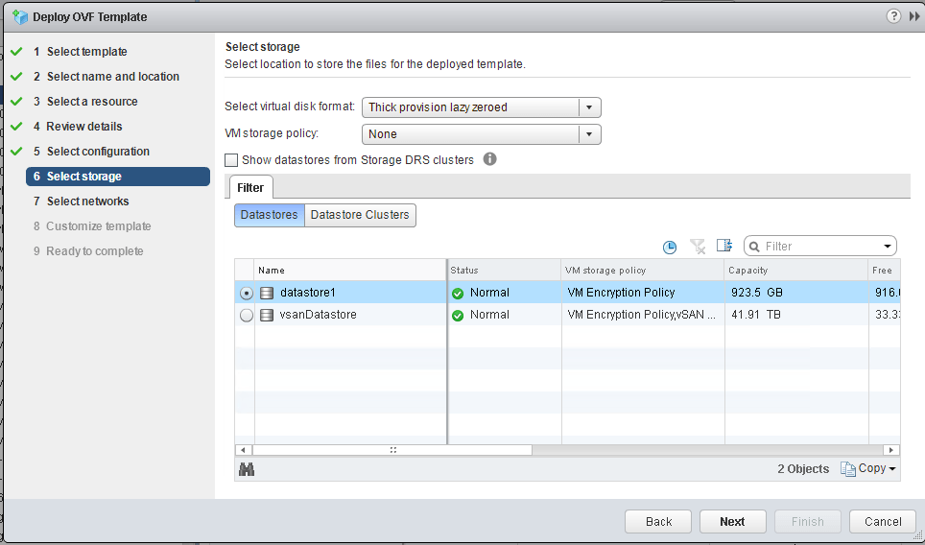The width and height of the screenshot is (925, 545).
Task: Click the double-arrow expand icon in title bar
Action: [x=914, y=16]
